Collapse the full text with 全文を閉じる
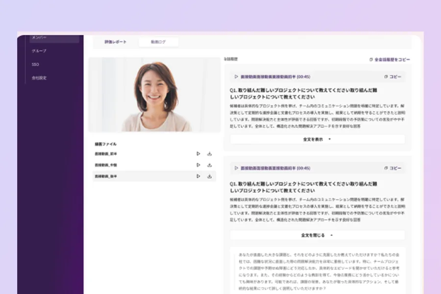 tap(317, 235)
